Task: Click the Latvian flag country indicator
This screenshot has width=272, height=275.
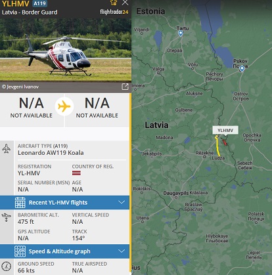Action: tap(76, 173)
